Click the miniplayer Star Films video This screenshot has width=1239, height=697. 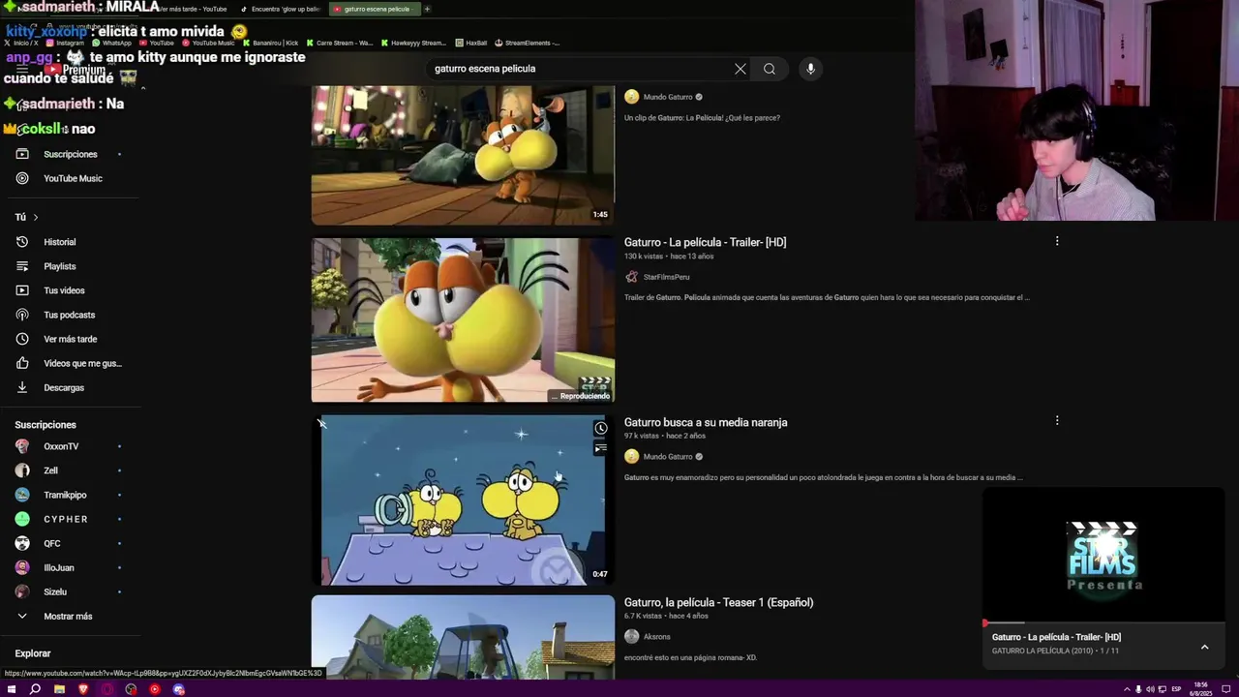coord(1103,555)
